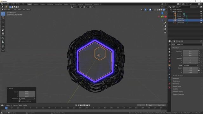
Task: Click the Play animation button
Action: (x=85, y=105)
